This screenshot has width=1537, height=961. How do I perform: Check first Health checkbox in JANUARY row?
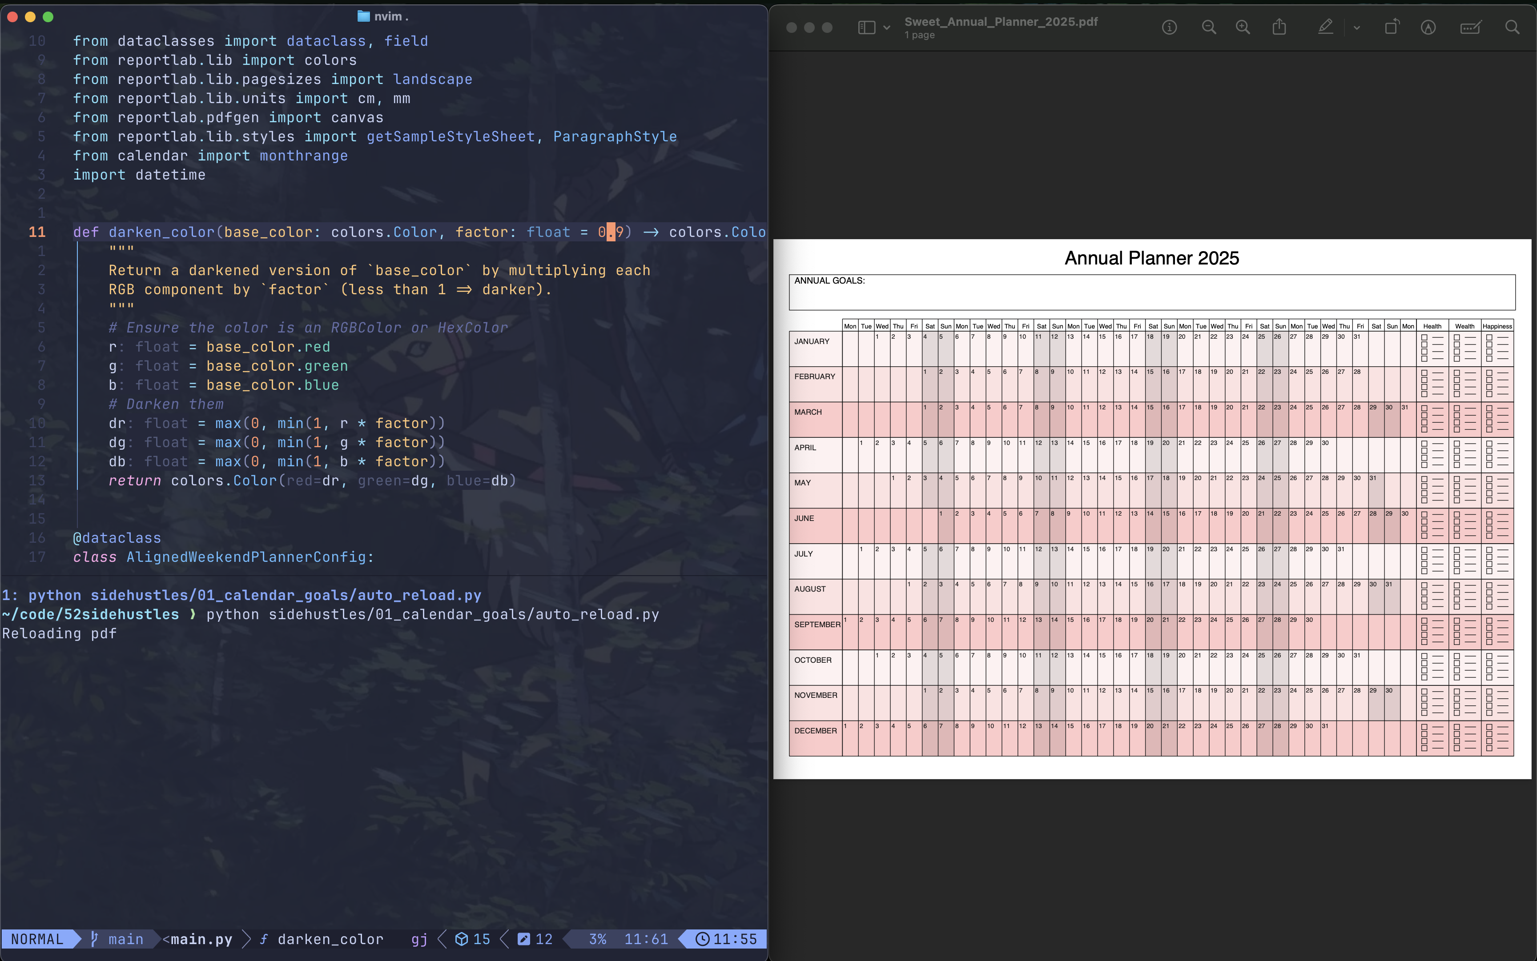pyautogui.click(x=1424, y=337)
